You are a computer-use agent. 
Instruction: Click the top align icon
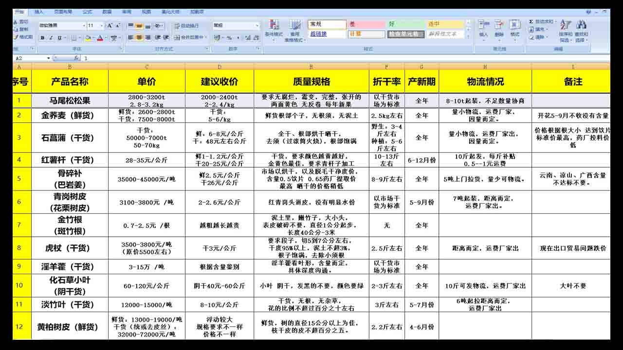(131, 26)
